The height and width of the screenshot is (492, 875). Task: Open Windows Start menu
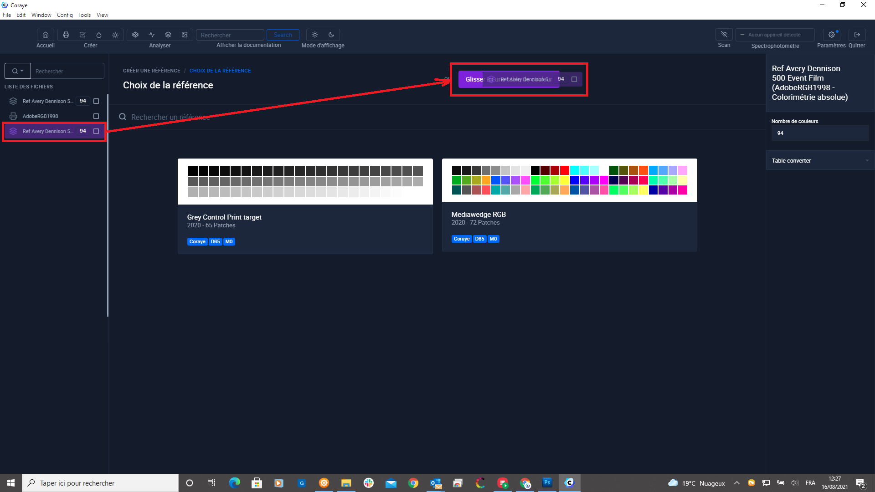coord(11,483)
